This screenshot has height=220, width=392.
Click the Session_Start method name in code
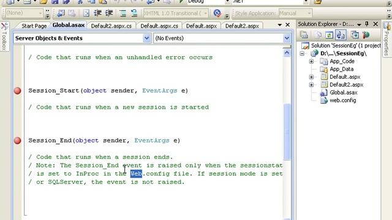[54, 90]
